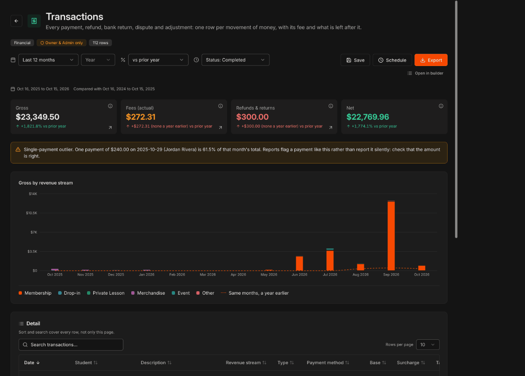
Task: Click drill-down arrow on Fees card
Action: 220,128
